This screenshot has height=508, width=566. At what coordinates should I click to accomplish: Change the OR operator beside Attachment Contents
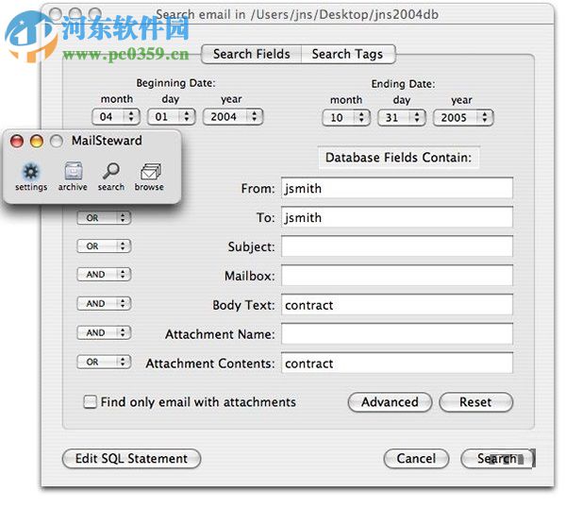[x=104, y=362]
